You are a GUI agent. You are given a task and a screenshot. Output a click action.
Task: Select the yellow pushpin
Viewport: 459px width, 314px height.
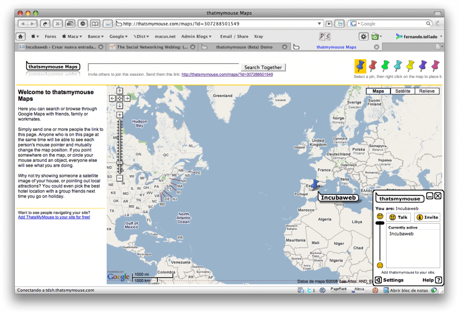[x=411, y=66]
